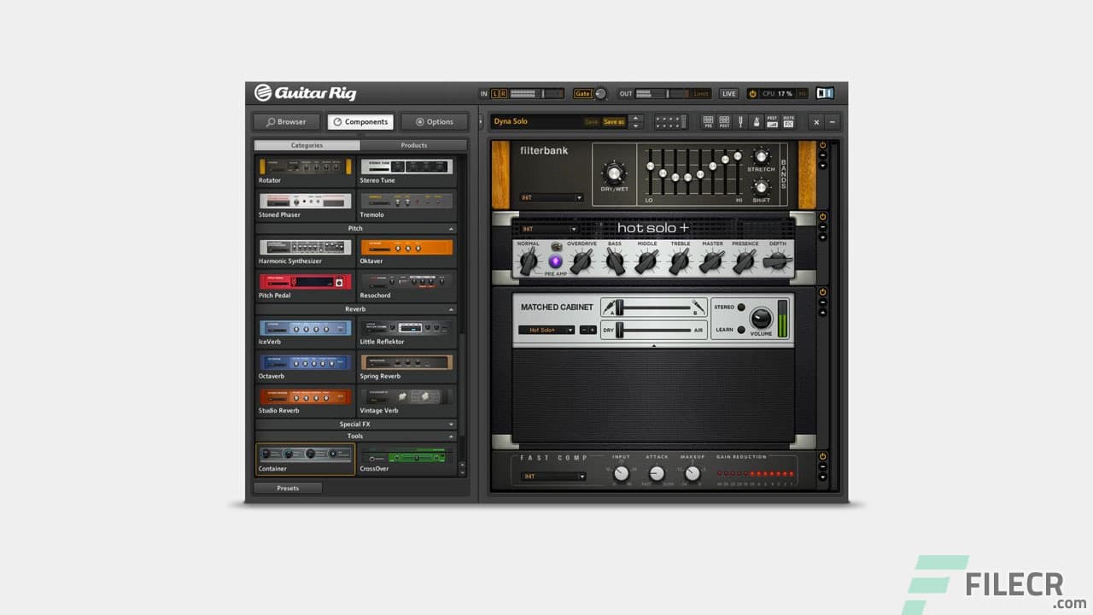Open the Matched Cabinet model selector
This screenshot has width=1093, height=615.
(545, 329)
